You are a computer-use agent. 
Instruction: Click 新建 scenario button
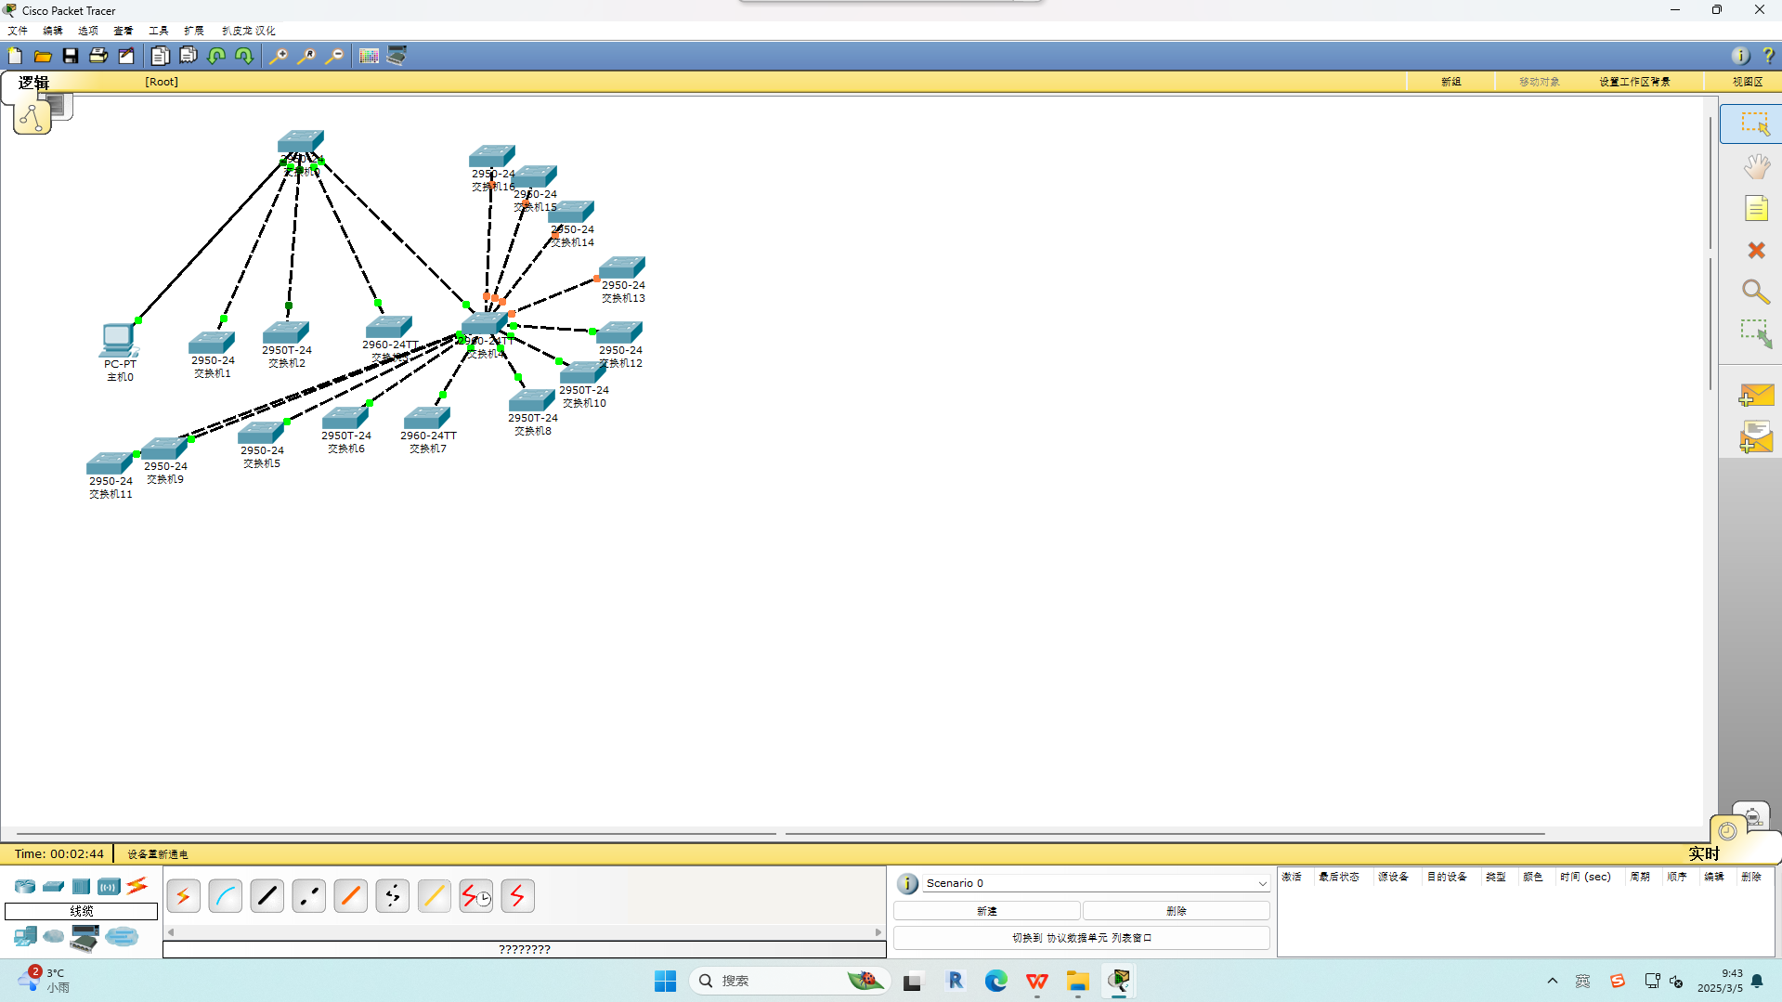[x=987, y=911]
